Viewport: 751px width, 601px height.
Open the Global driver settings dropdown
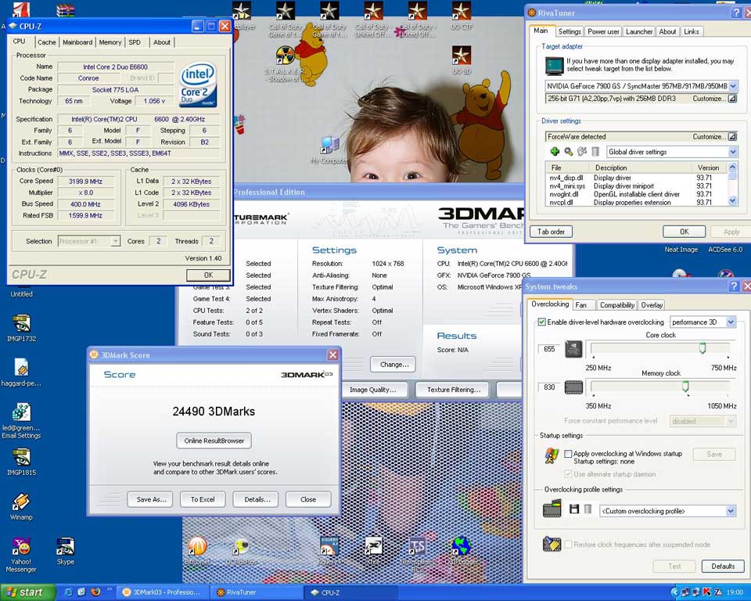pyautogui.click(x=733, y=152)
